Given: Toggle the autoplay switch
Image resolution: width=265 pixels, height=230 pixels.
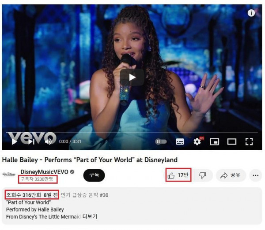Looking at the screenshot, I should point(161,141).
